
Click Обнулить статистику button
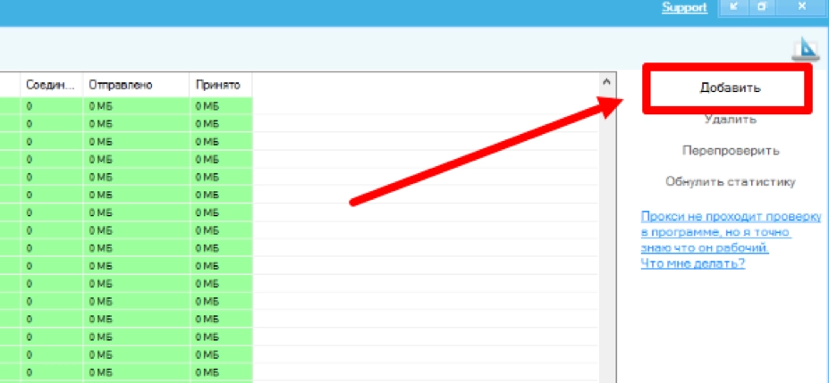[730, 182]
